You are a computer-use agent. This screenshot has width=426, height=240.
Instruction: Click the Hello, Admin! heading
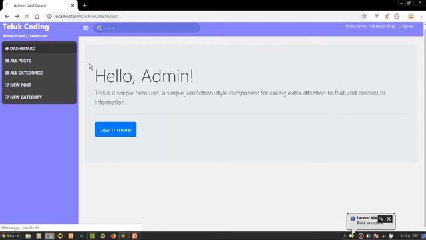tap(144, 76)
